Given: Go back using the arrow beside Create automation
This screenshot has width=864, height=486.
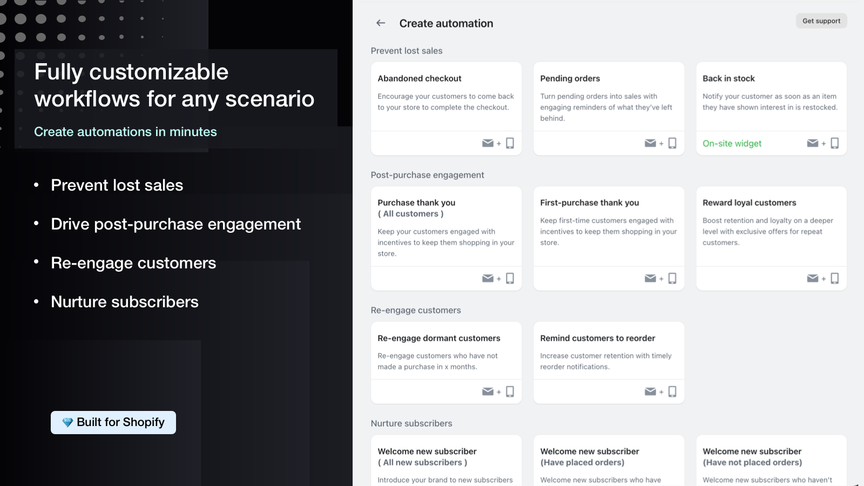Looking at the screenshot, I should 381,23.
